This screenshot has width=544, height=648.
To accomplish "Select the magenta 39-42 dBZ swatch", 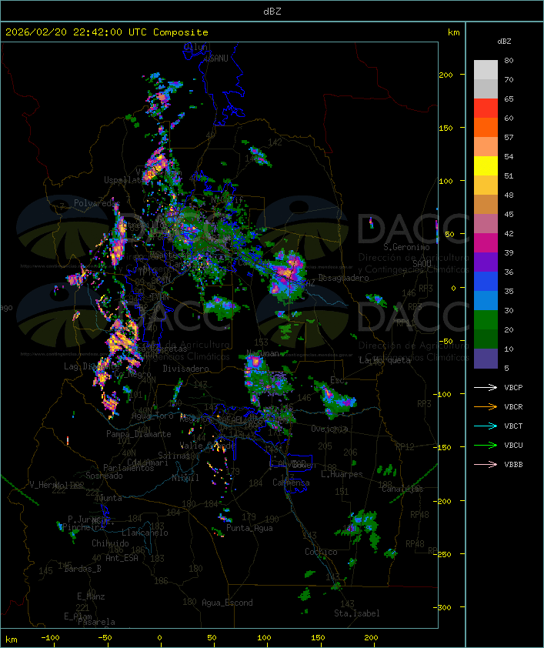I will coord(486,242).
